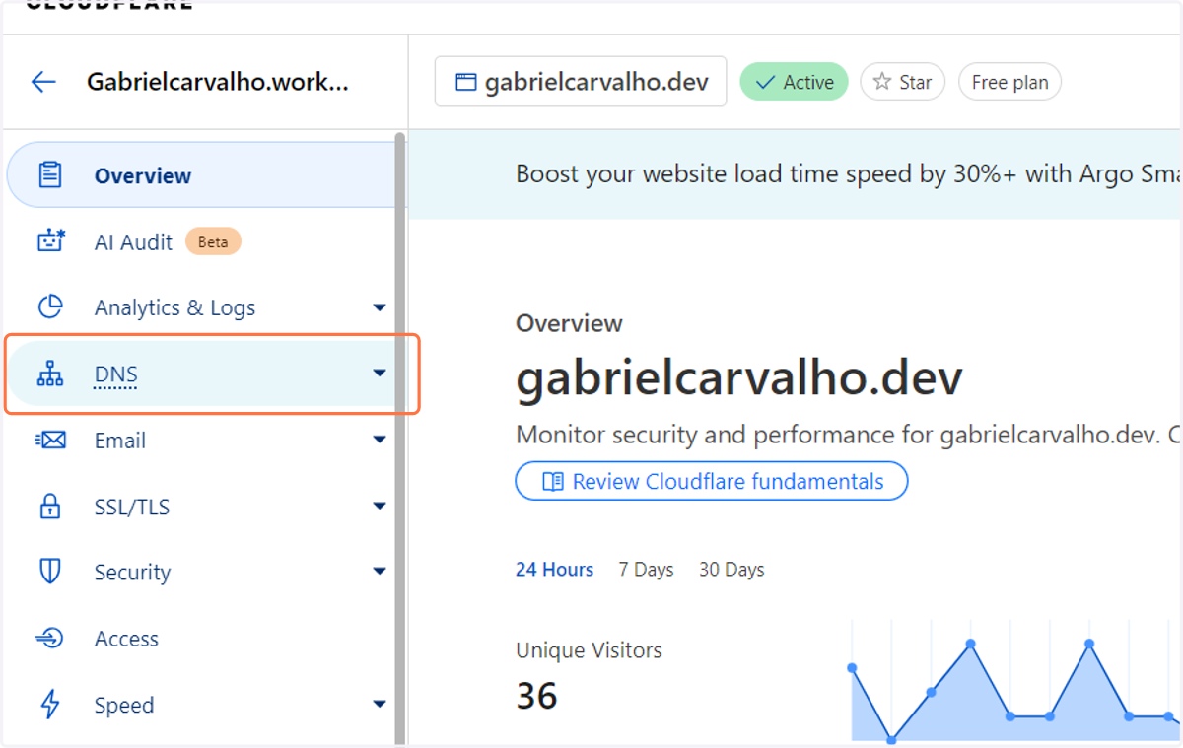This screenshot has height=748, width=1183.
Task: Click the SSL/TLS padlock icon
Action: (x=49, y=507)
